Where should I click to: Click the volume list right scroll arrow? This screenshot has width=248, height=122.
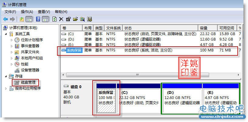(239, 74)
